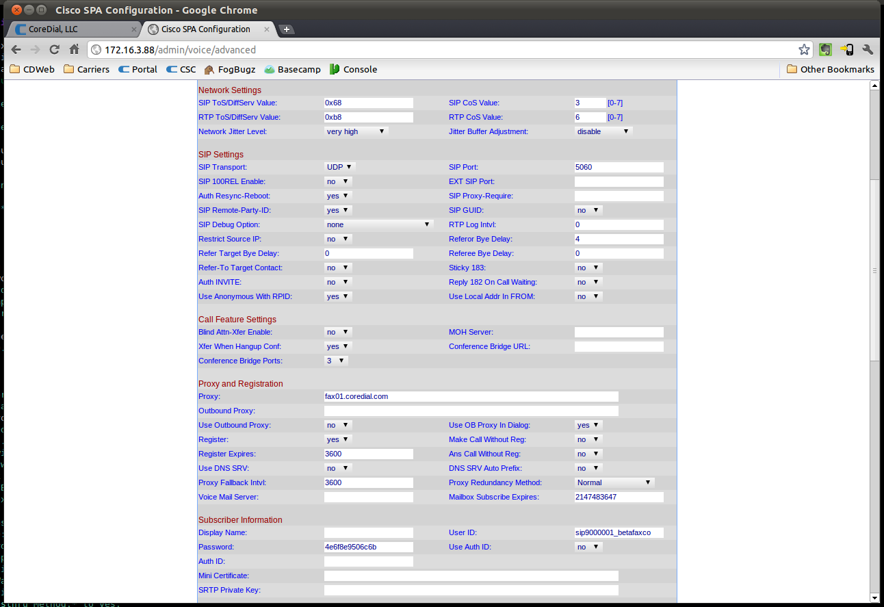The height and width of the screenshot is (607, 884).
Task: Click the Evernote extension icon
Action: (826, 49)
